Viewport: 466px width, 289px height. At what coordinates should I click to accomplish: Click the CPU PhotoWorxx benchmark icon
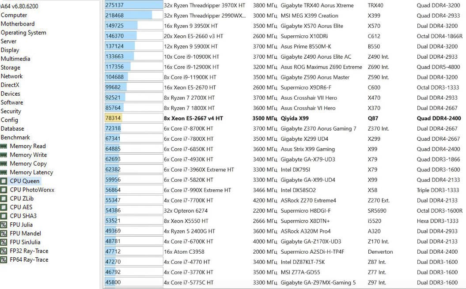(x=4, y=190)
